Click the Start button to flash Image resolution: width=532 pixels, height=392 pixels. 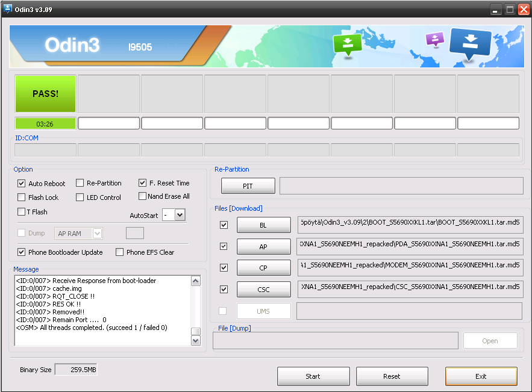[x=313, y=376]
